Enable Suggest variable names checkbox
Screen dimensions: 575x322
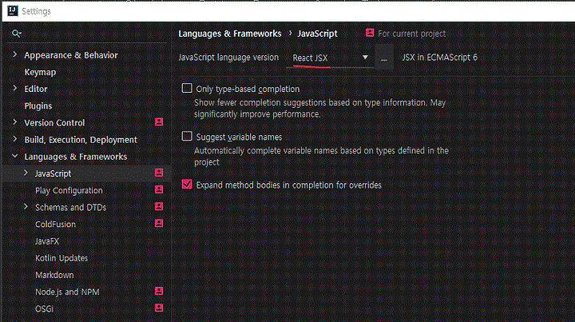pos(187,137)
